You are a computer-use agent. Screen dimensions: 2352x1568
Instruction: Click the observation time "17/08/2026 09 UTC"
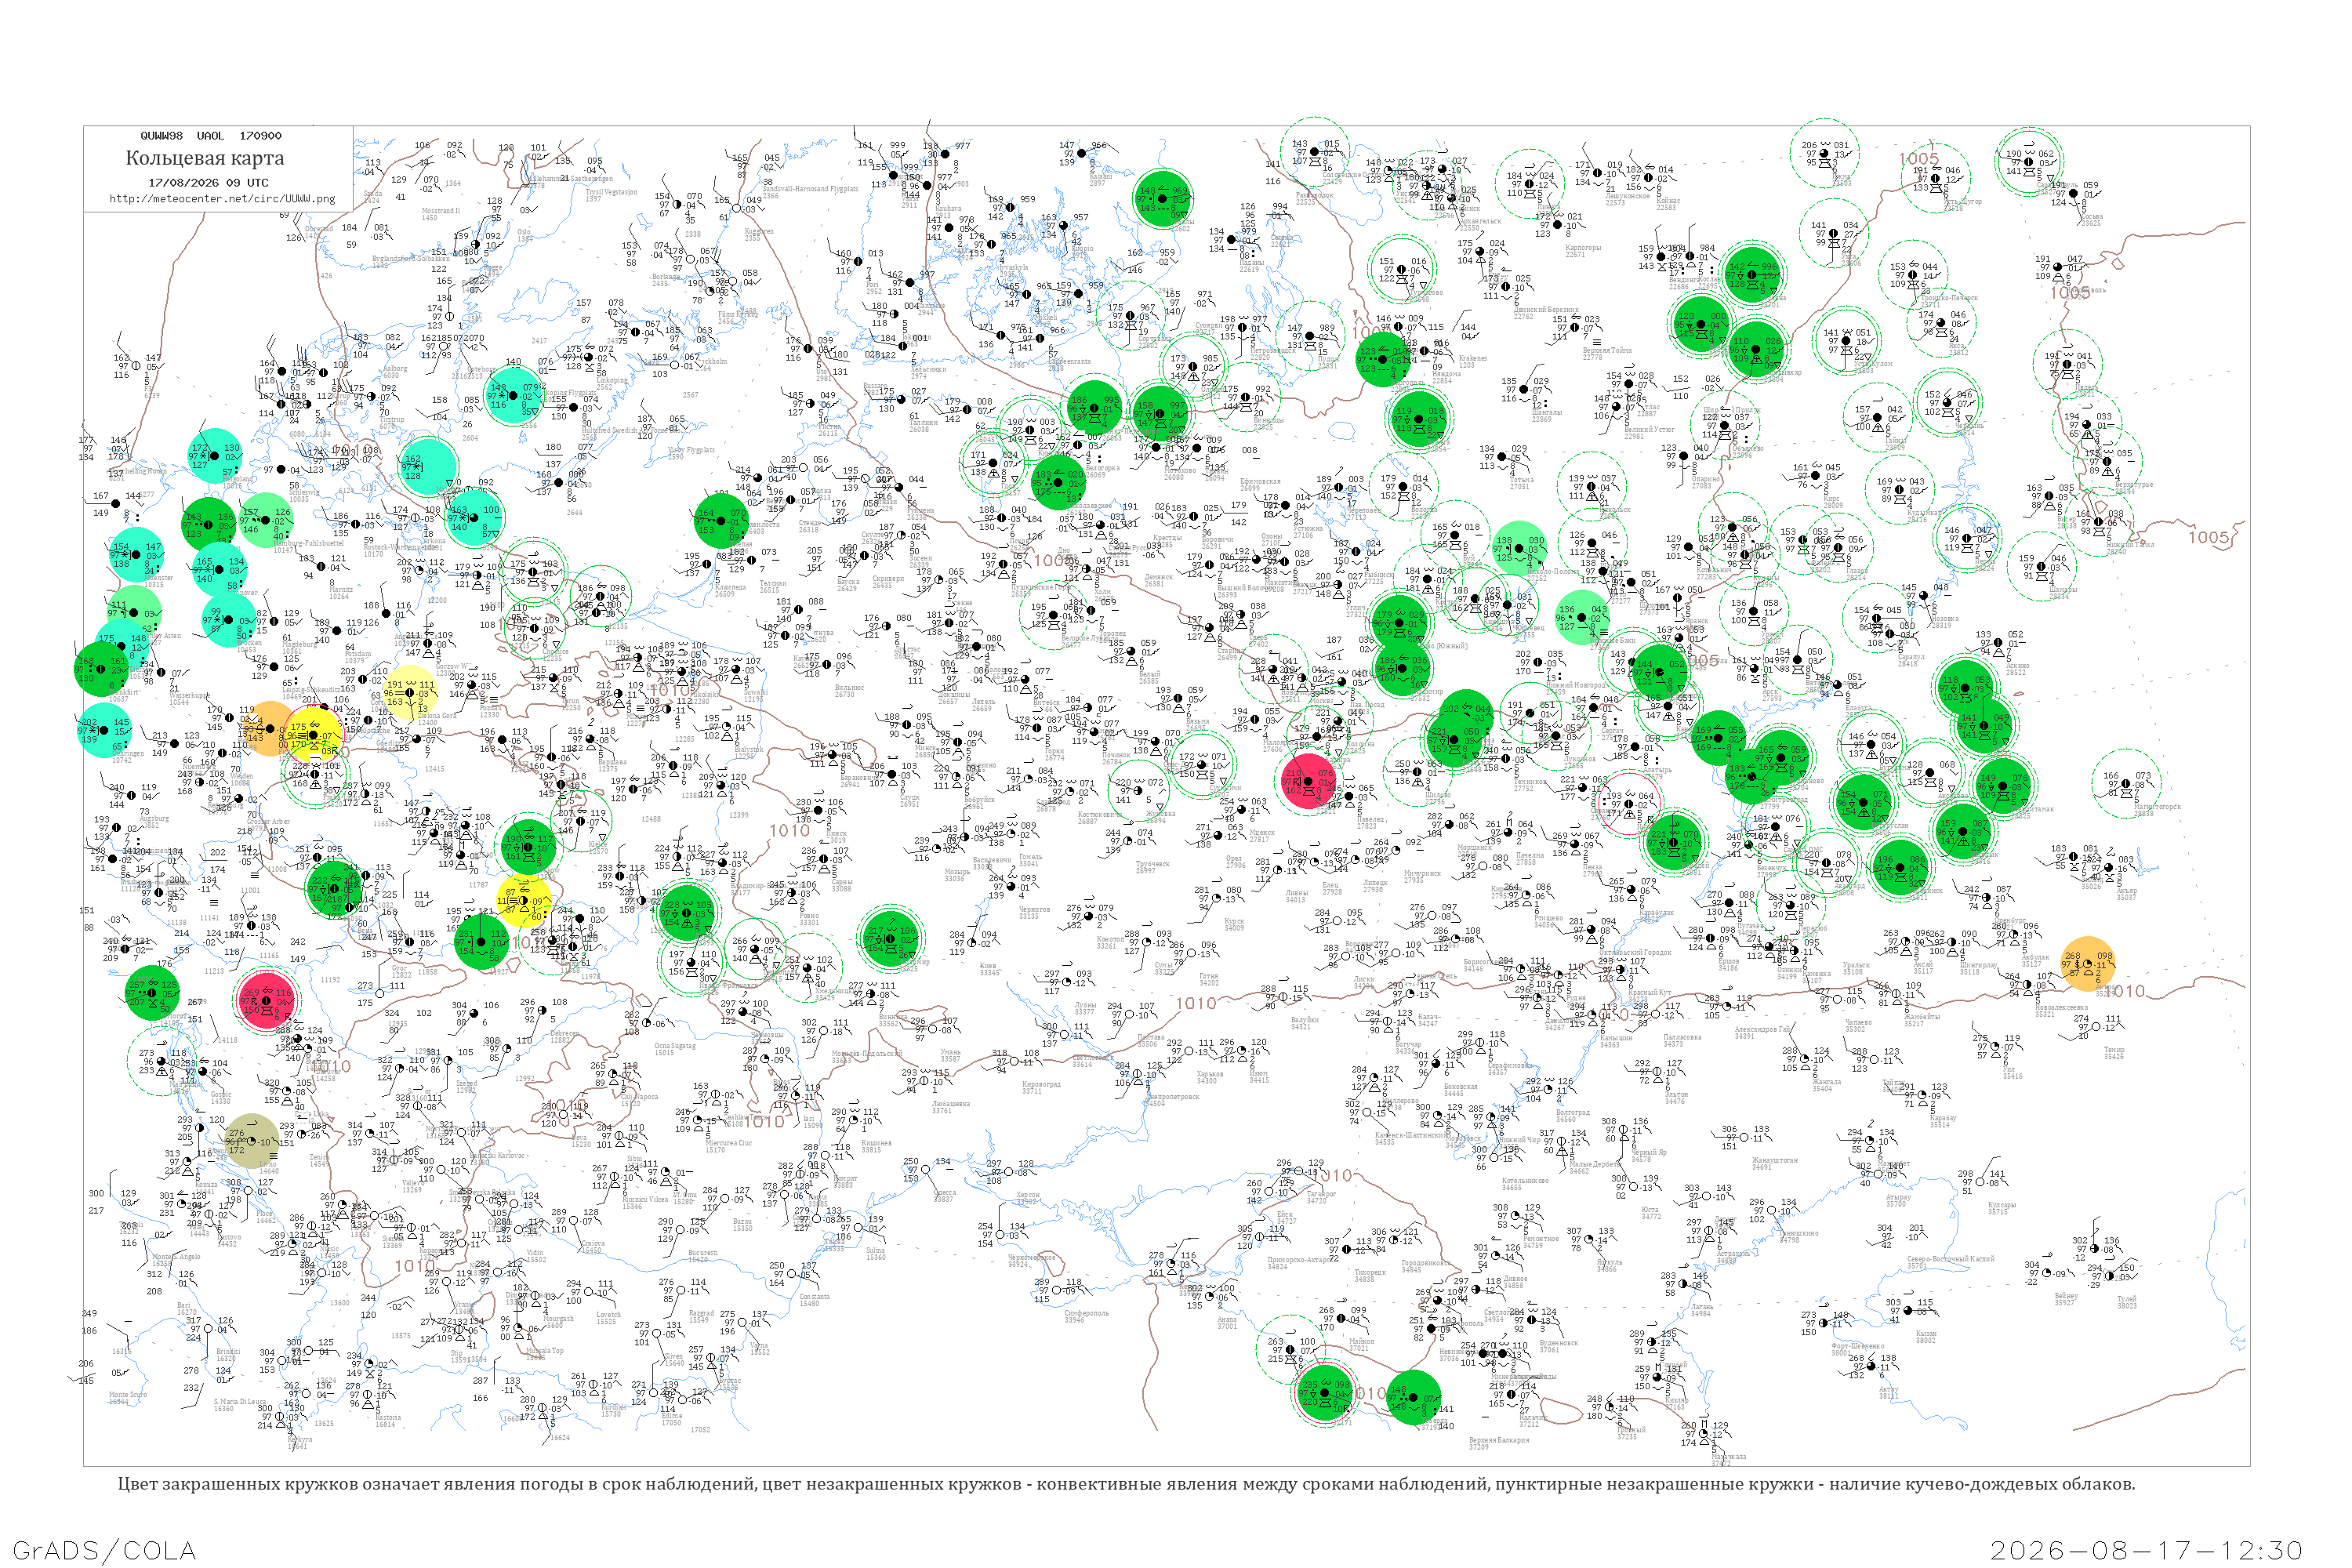pyautogui.click(x=209, y=183)
